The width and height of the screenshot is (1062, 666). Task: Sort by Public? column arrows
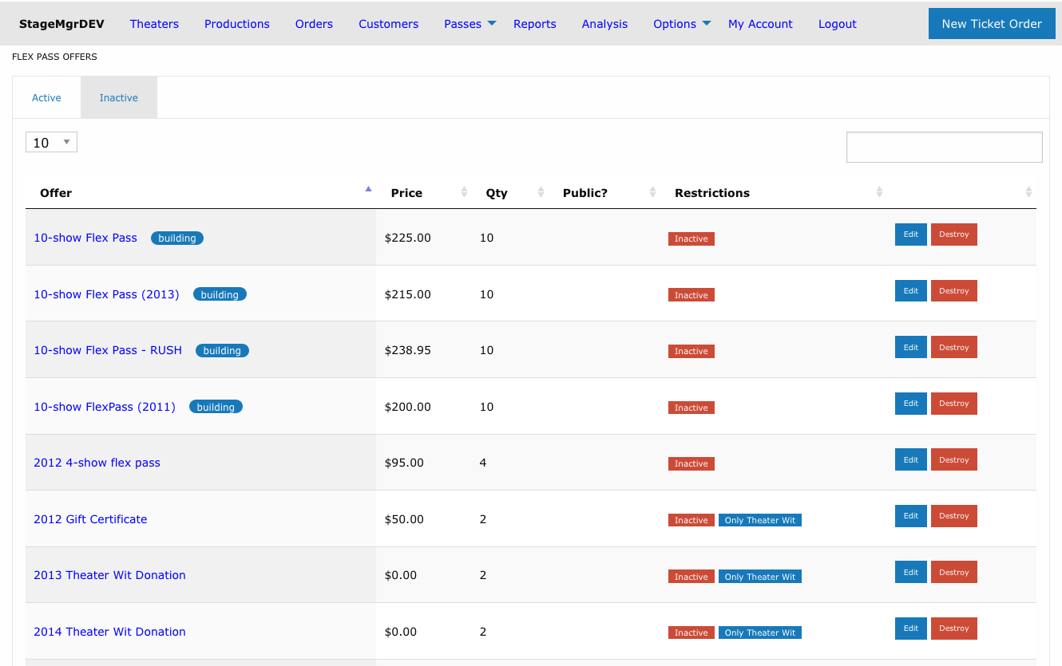coord(652,192)
